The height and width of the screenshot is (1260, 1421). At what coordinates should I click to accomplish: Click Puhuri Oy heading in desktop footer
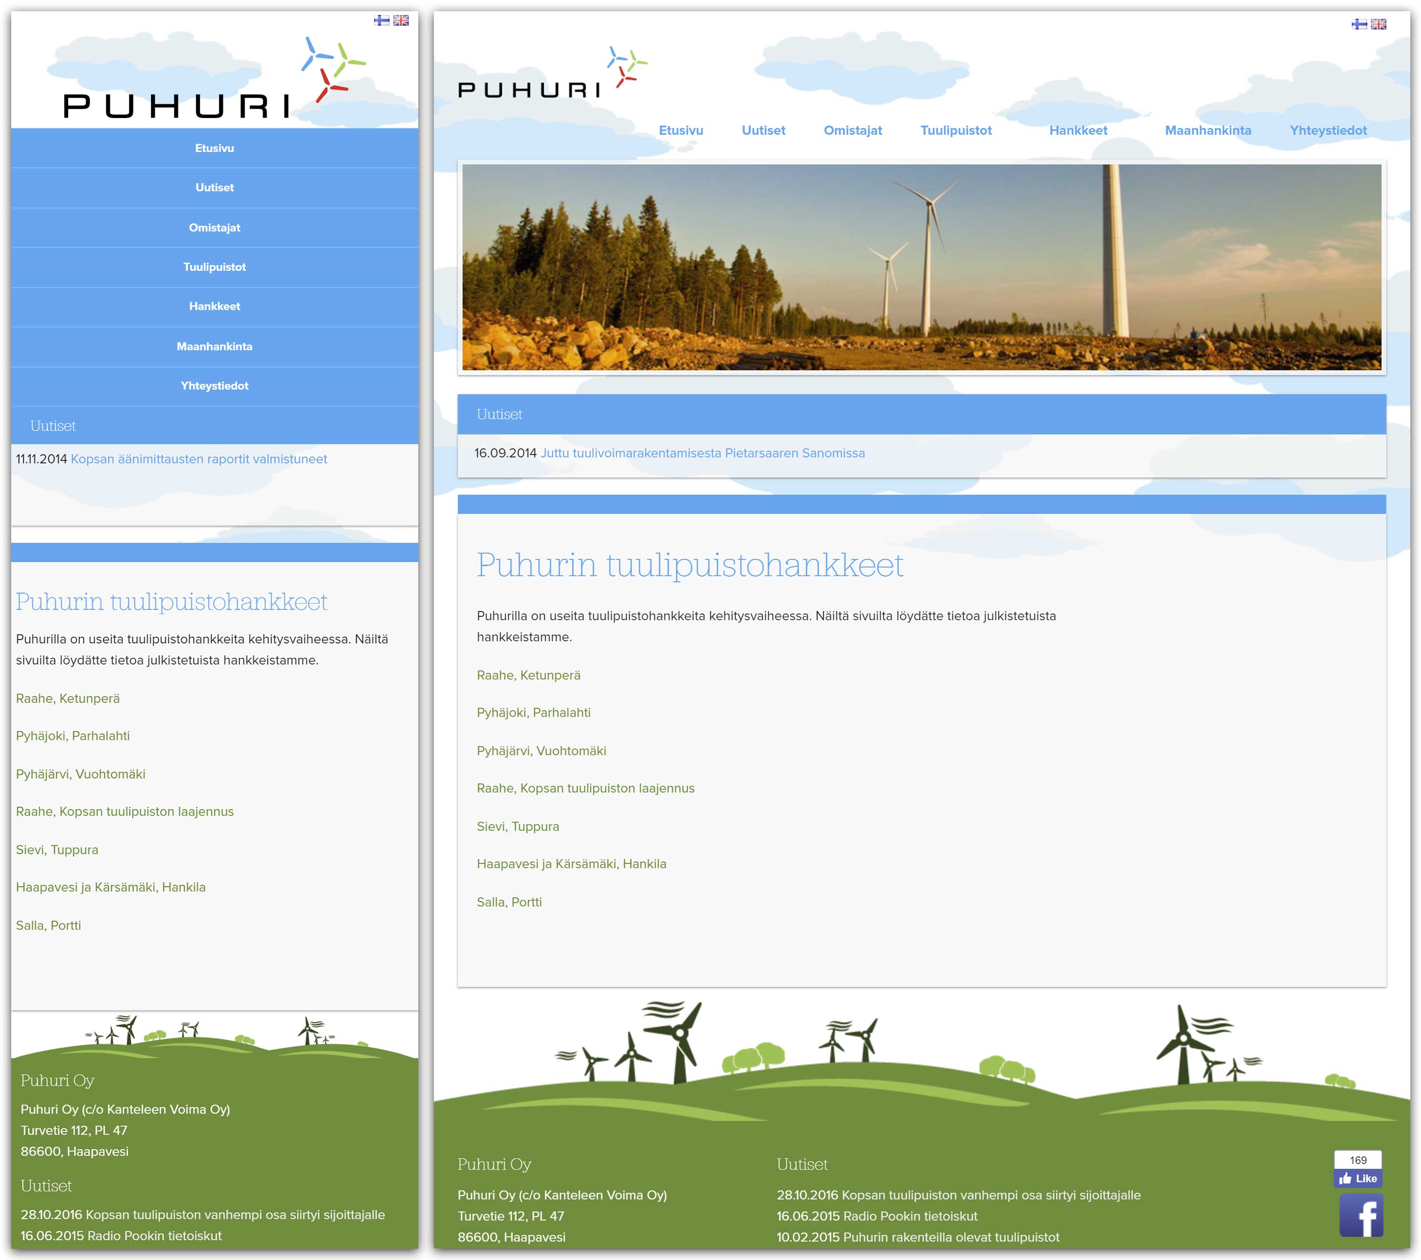click(x=494, y=1164)
